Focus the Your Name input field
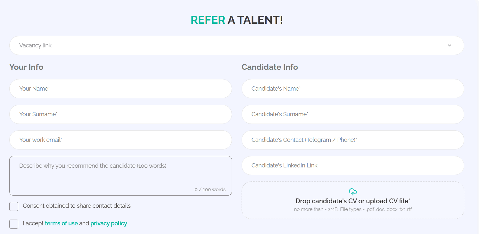Image resolution: width=479 pixels, height=234 pixels. click(120, 89)
